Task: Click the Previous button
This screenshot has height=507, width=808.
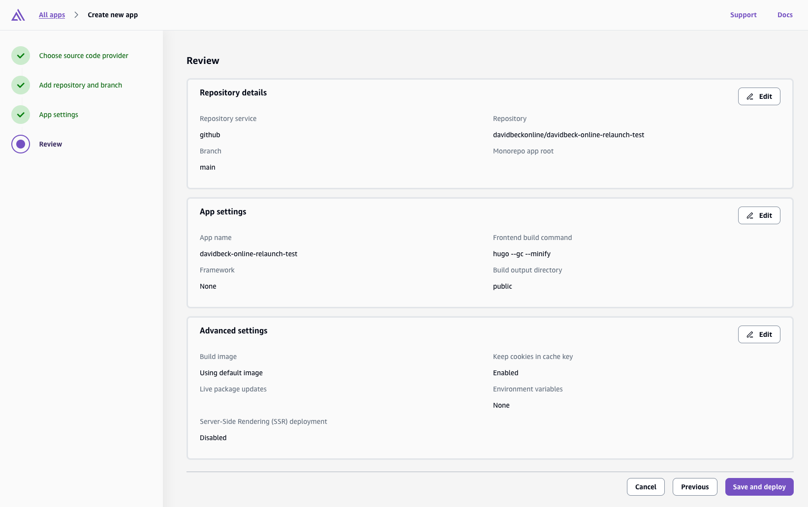Action: tap(695, 487)
